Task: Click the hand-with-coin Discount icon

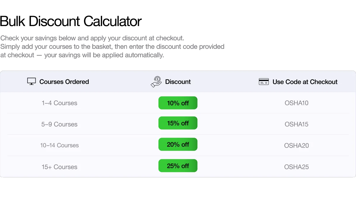Action: coord(156,82)
